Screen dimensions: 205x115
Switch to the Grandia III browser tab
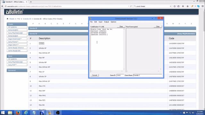(15, 2)
